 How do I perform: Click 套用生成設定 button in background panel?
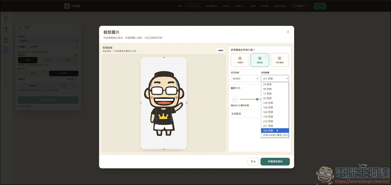click(48, 100)
